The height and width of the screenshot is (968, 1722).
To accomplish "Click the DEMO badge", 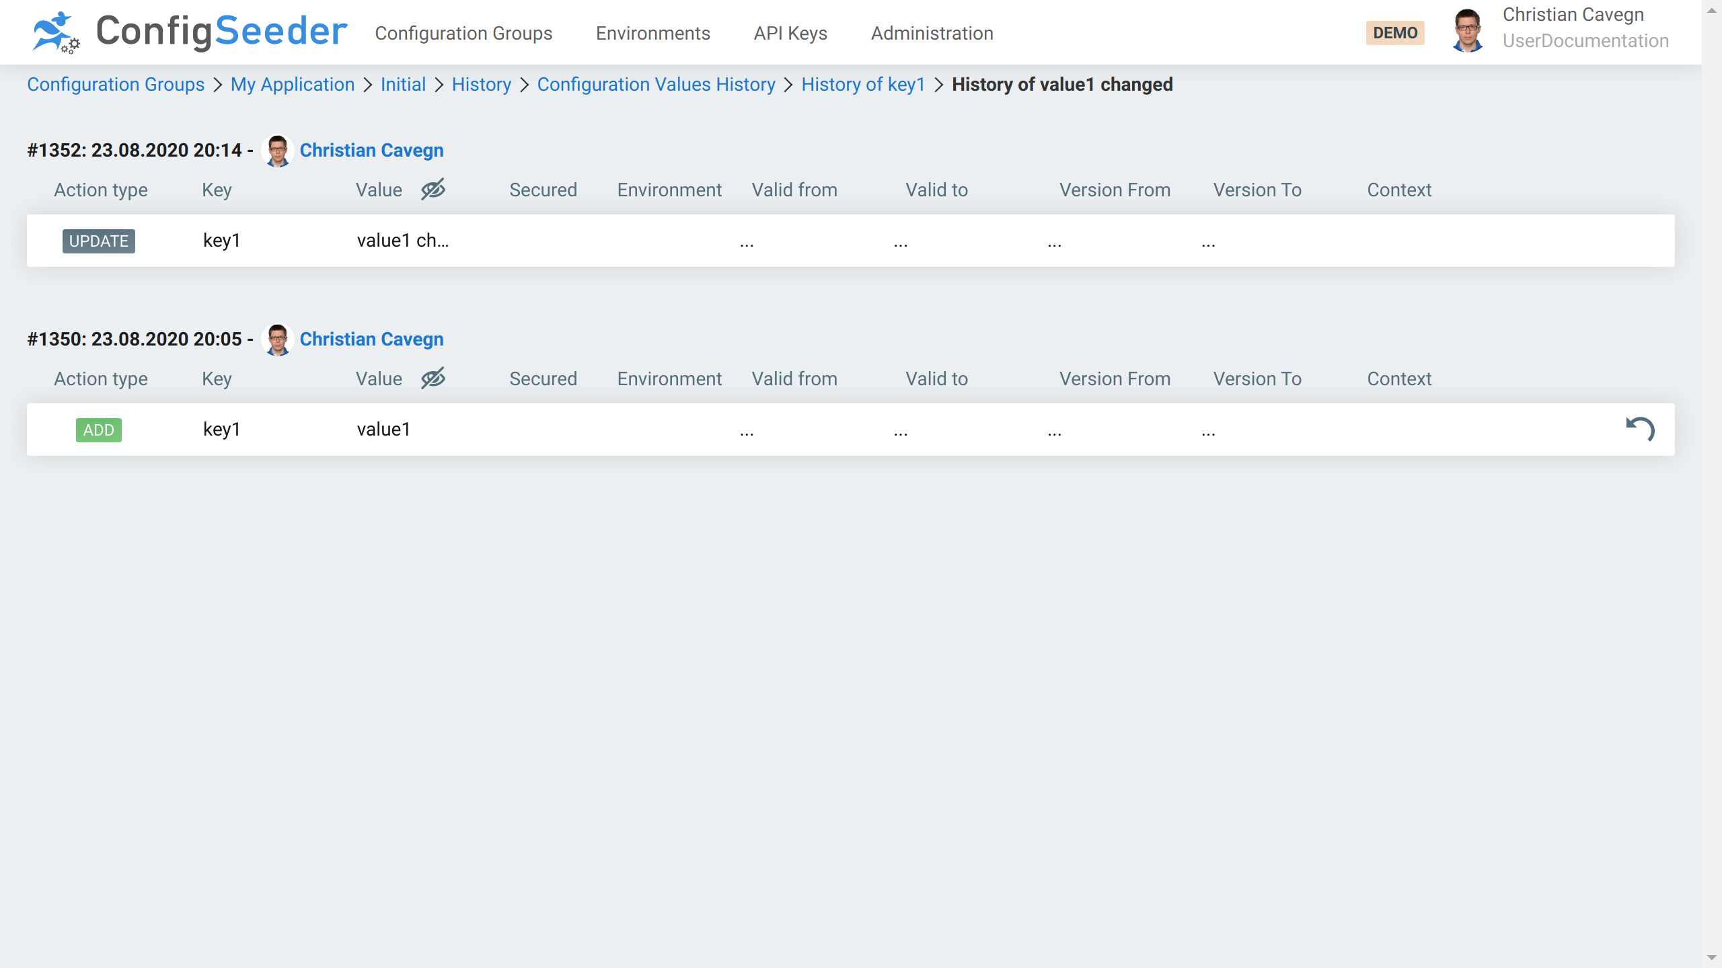I will (1394, 32).
